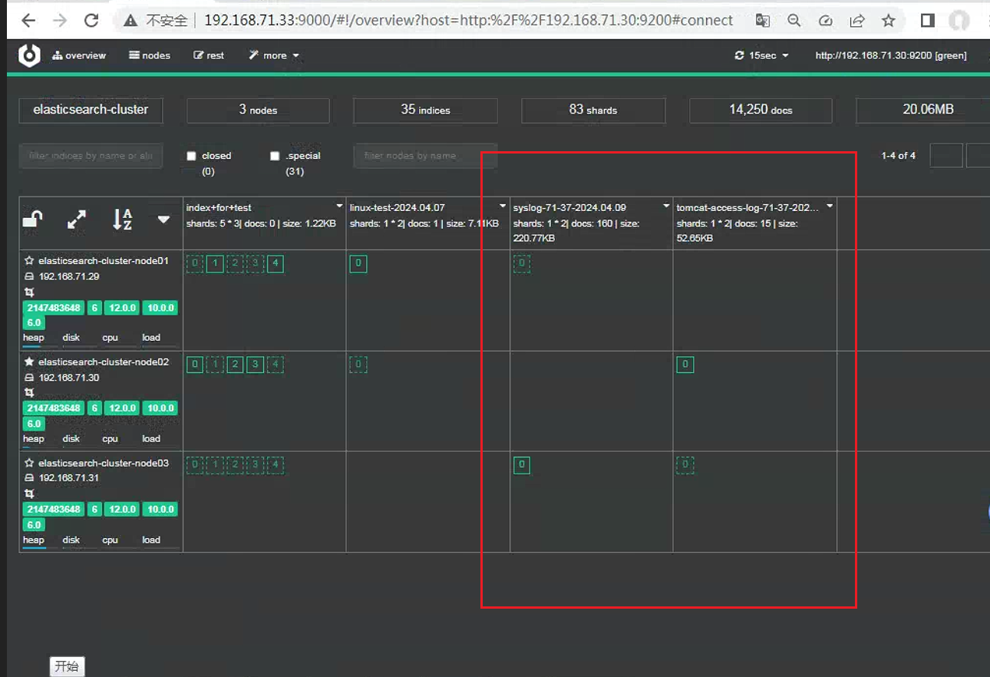This screenshot has height=677, width=990.
Task: Open the browser side panel icon
Action: tap(927, 21)
